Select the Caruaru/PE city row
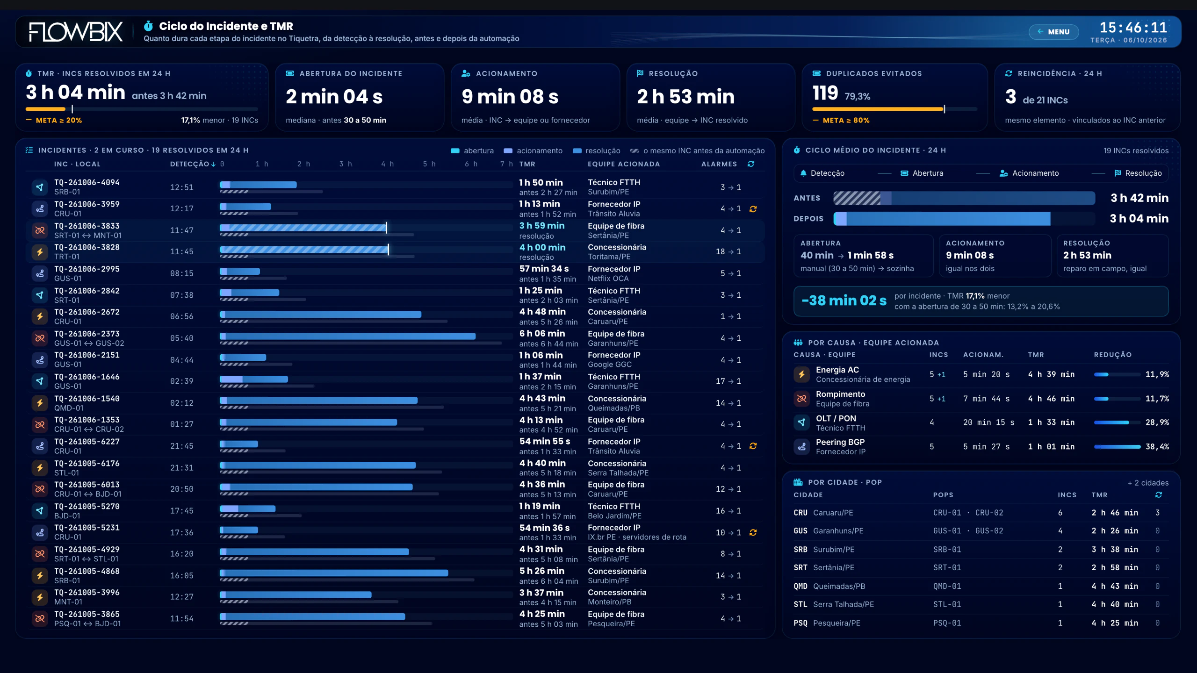1197x673 pixels. (x=981, y=513)
